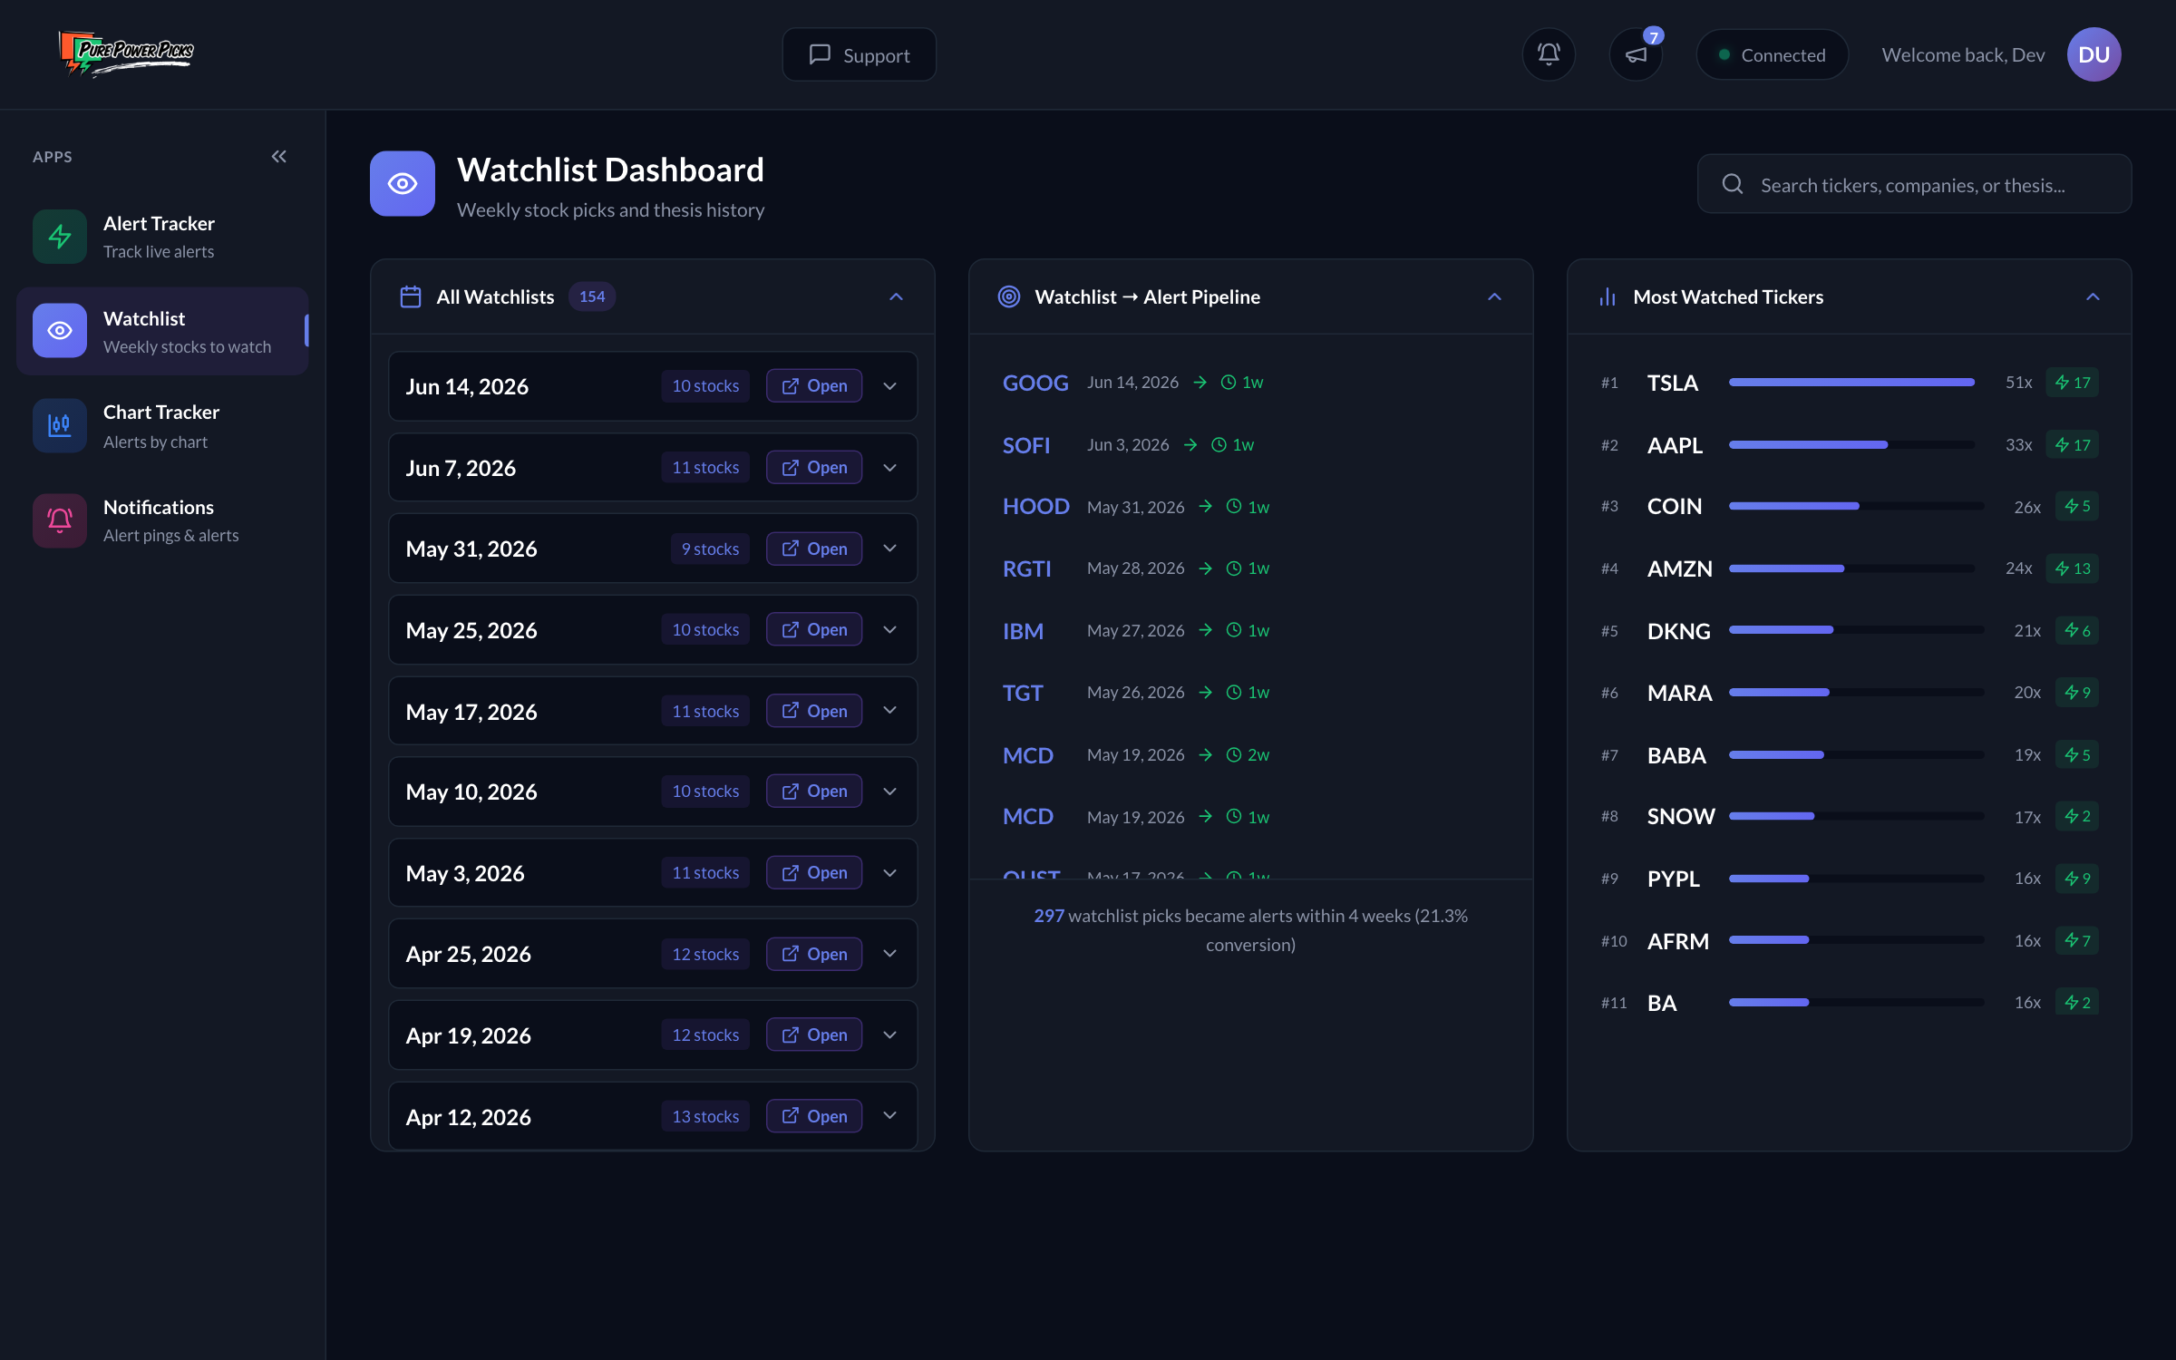Click the 297 watchlist picks conversion text

tap(1250, 930)
